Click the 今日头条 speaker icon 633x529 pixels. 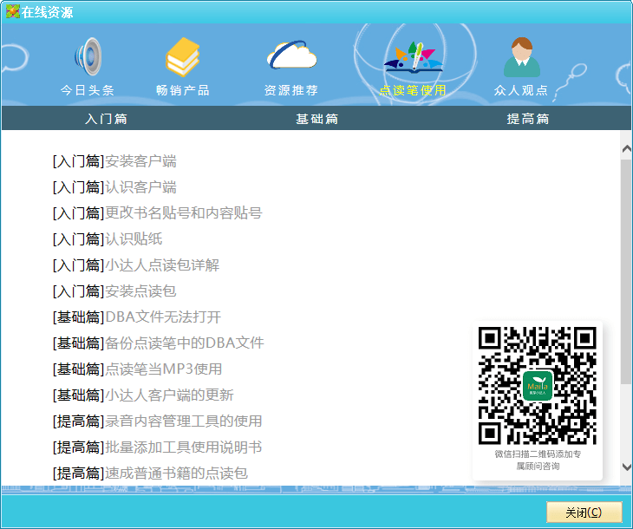pyautogui.click(x=88, y=57)
